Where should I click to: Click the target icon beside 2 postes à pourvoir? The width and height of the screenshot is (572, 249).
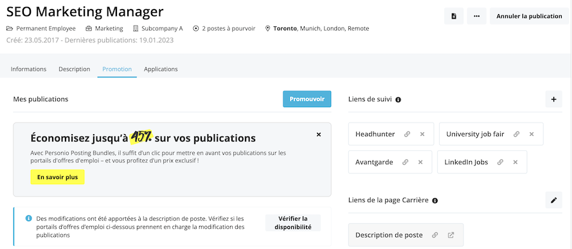click(x=196, y=28)
